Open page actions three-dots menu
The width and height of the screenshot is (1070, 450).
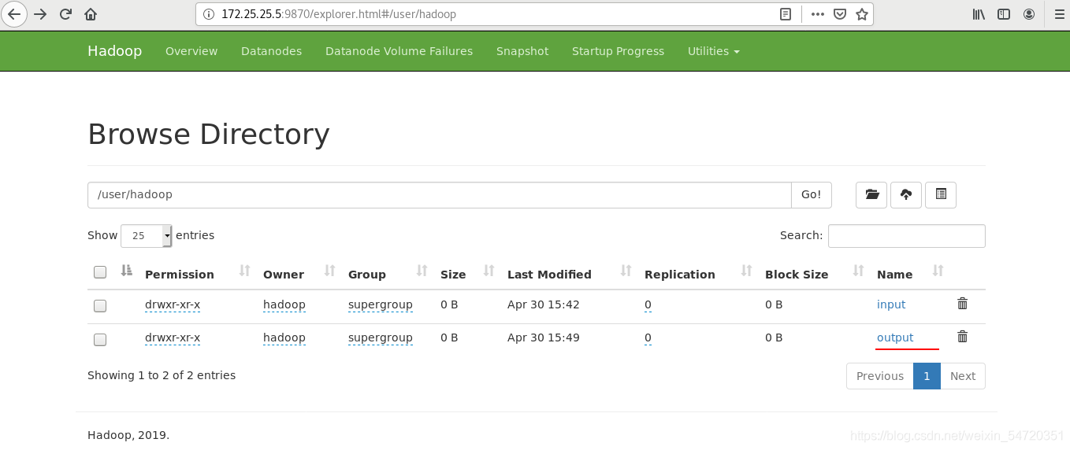pyautogui.click(x=818, y=14)
